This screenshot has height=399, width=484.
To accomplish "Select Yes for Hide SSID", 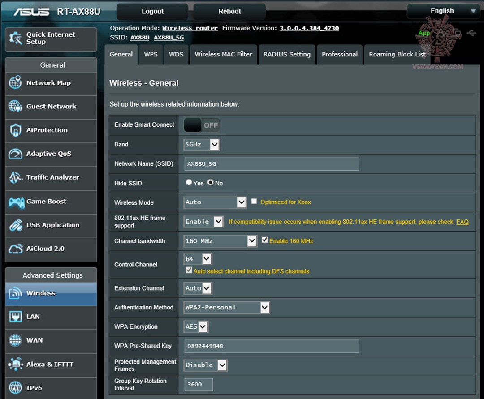I will click(x=189, y=182).
